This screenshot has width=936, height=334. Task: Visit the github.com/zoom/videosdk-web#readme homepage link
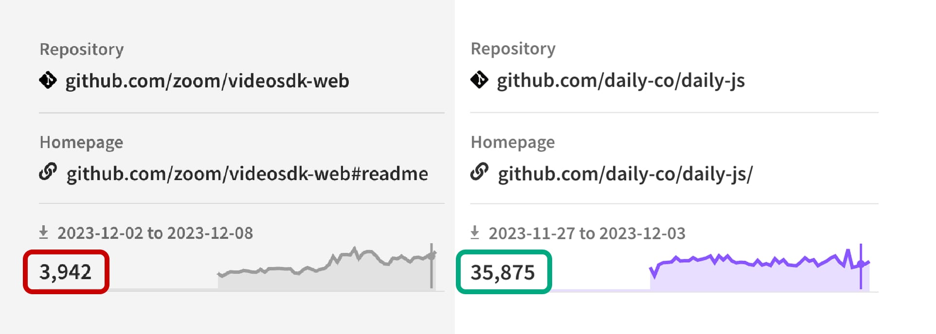[x=247, y=174]
